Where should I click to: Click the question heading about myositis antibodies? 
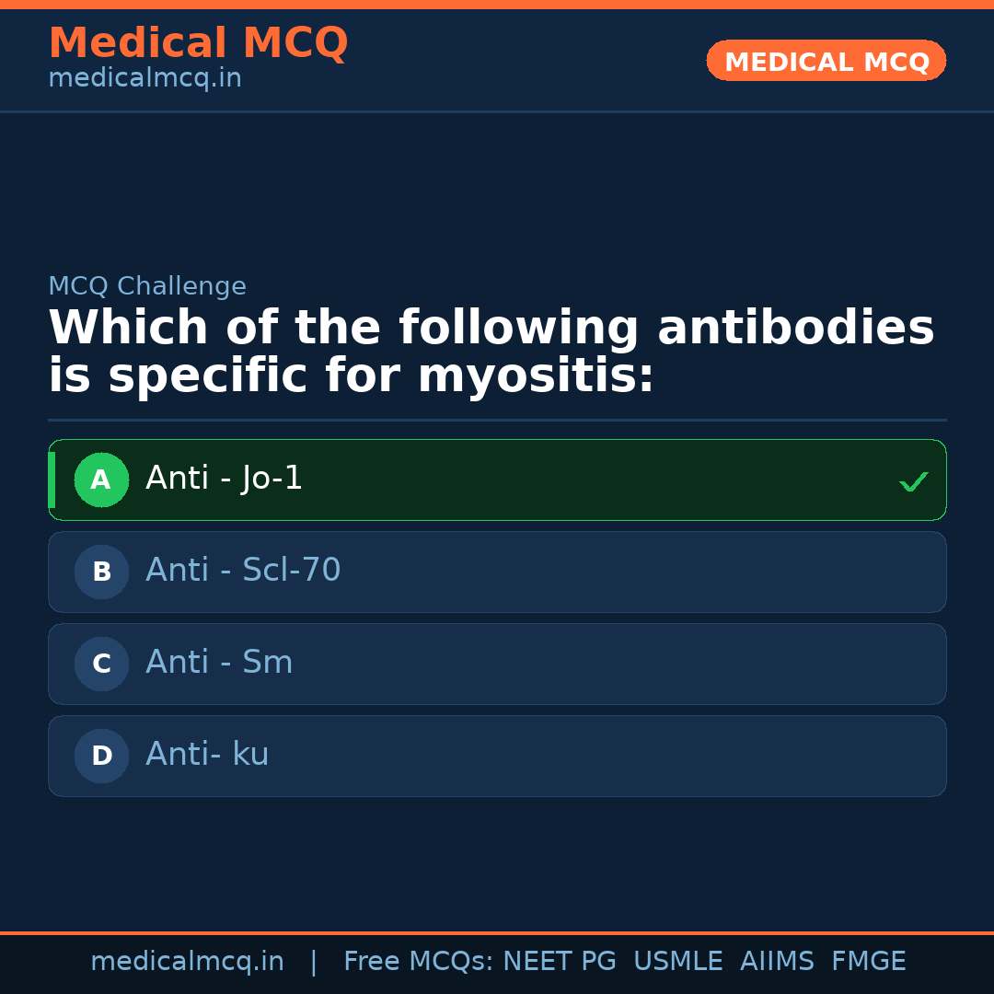(491, 353)
